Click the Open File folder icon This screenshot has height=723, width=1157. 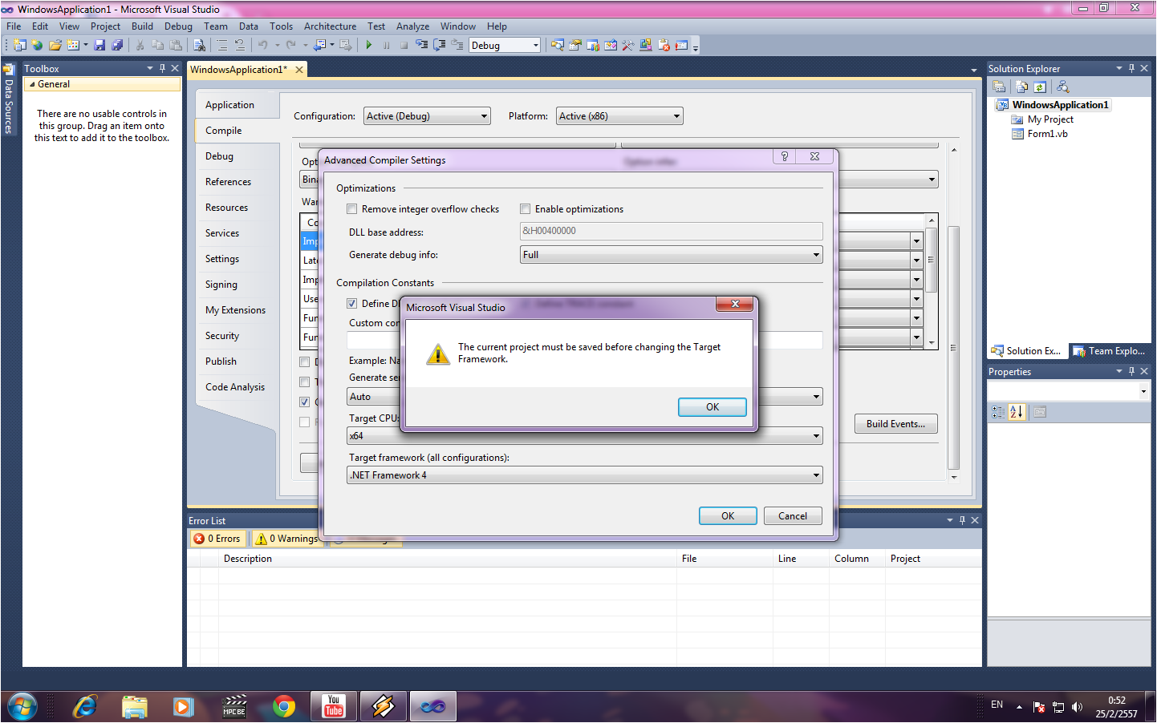[x=55, y=46]
